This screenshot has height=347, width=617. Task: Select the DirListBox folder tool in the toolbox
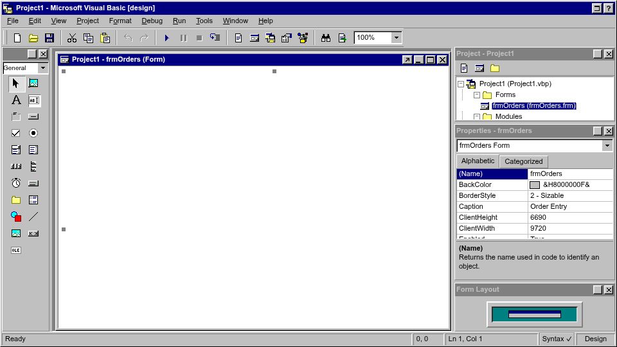point(15,200)
